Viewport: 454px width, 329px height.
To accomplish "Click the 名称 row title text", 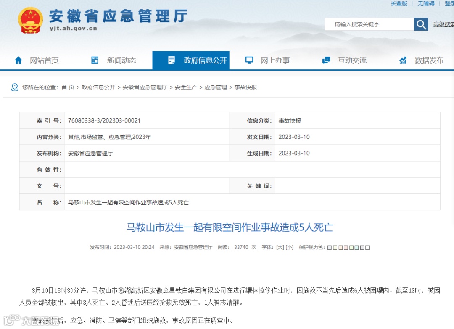I will tap(128, 202).
